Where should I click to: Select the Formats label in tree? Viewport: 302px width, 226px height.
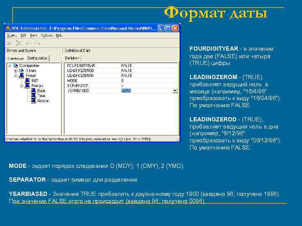(37, 85)
